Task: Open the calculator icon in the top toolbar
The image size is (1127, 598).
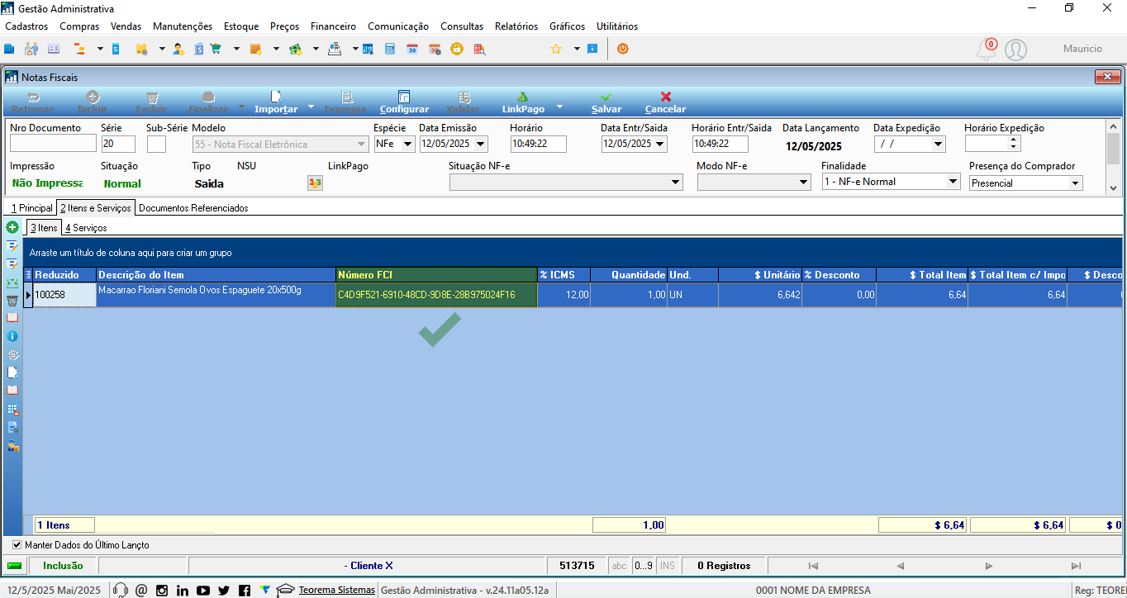Action: pos(390,50)
